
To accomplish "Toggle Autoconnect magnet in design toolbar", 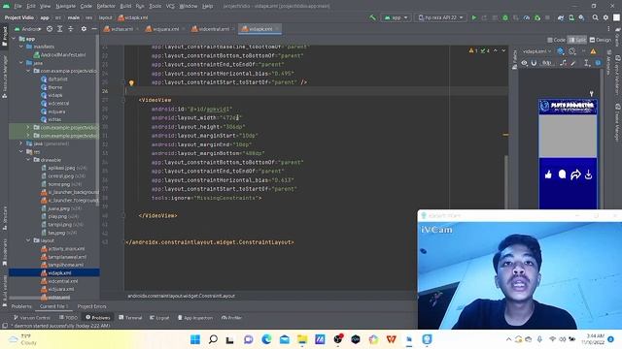I will tap(534, 63).
